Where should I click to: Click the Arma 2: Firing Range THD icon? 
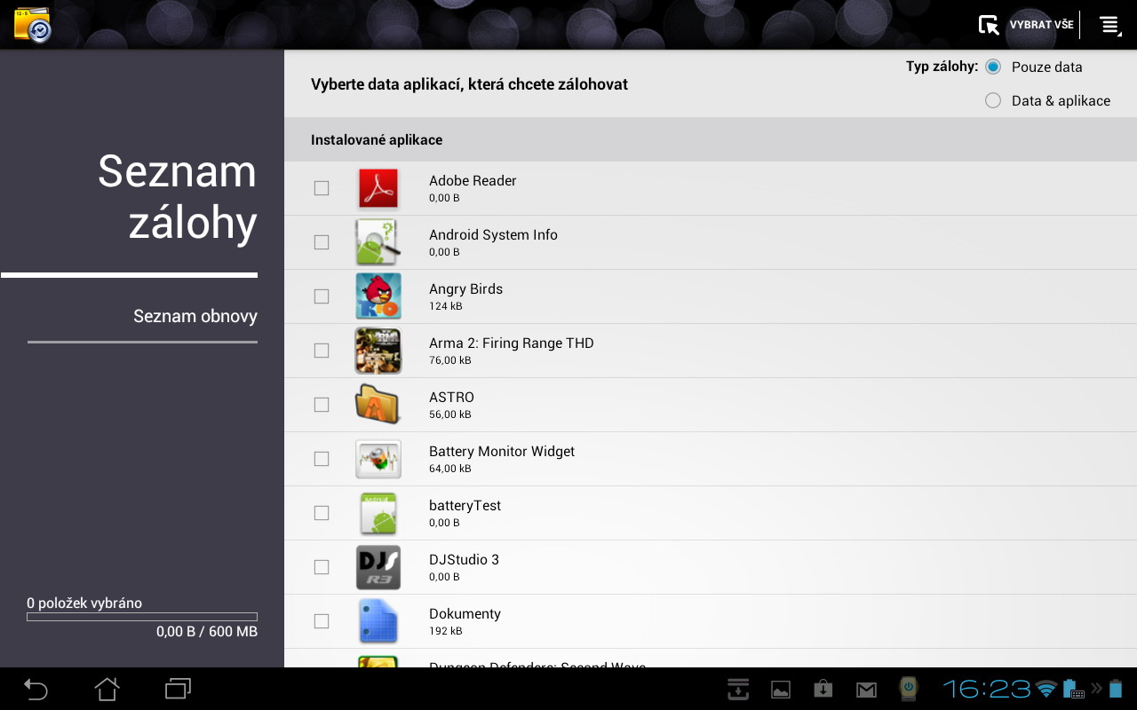pos(378,350)
